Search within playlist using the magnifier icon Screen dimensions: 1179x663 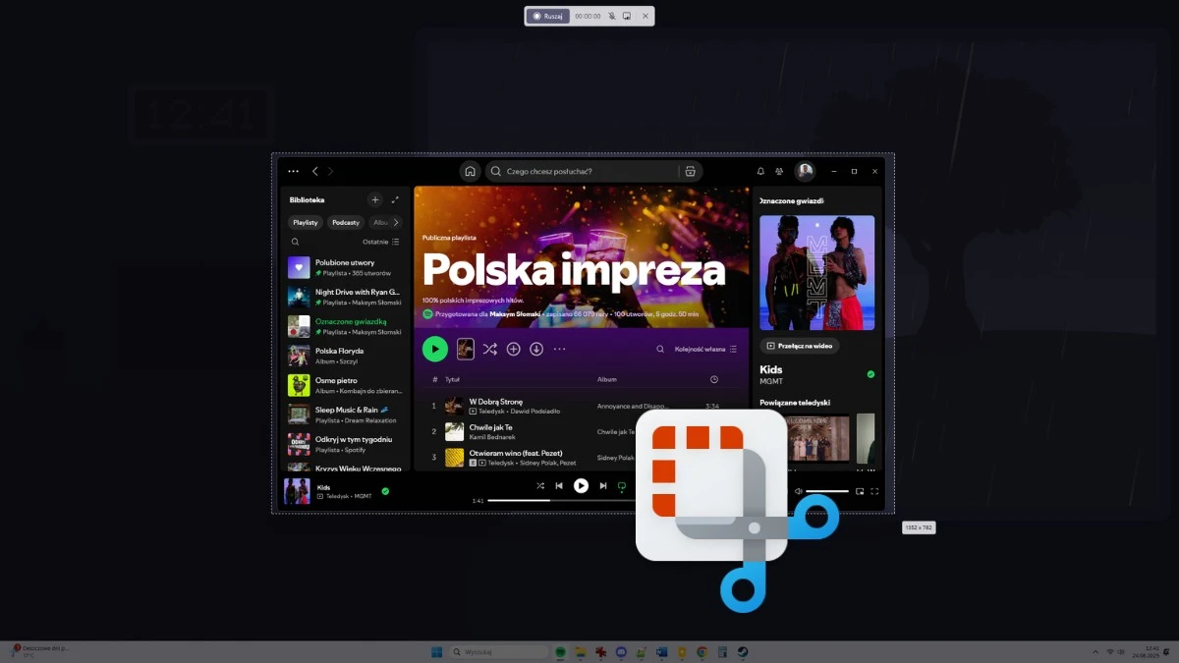point(660,349)
